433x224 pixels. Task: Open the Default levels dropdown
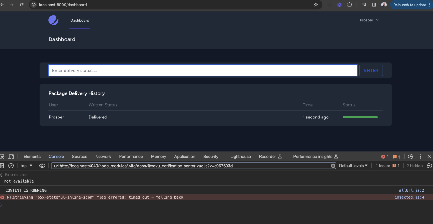353,166
